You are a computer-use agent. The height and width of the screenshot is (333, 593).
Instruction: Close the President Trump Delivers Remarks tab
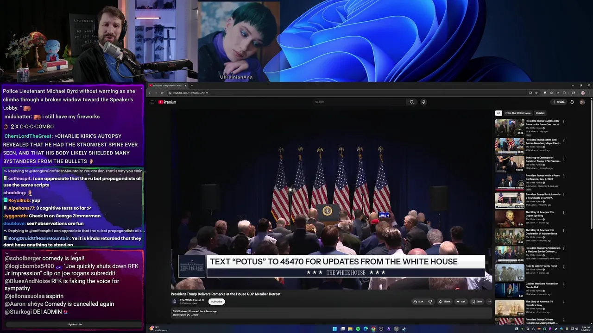point(186,86)
